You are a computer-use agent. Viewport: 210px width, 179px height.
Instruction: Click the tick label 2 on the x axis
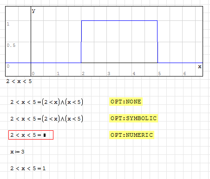pyautogui.click(x=83, y=74)
